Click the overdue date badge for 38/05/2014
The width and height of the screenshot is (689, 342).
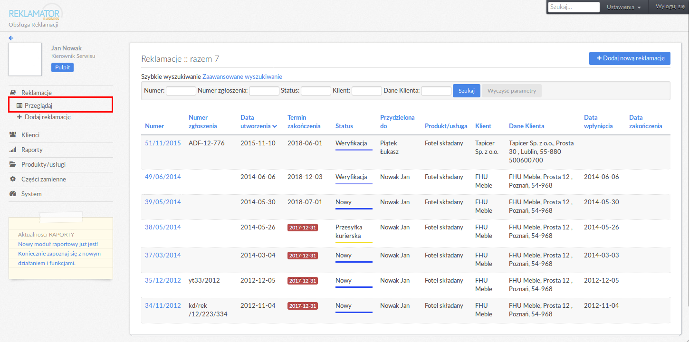click(303, 228)
